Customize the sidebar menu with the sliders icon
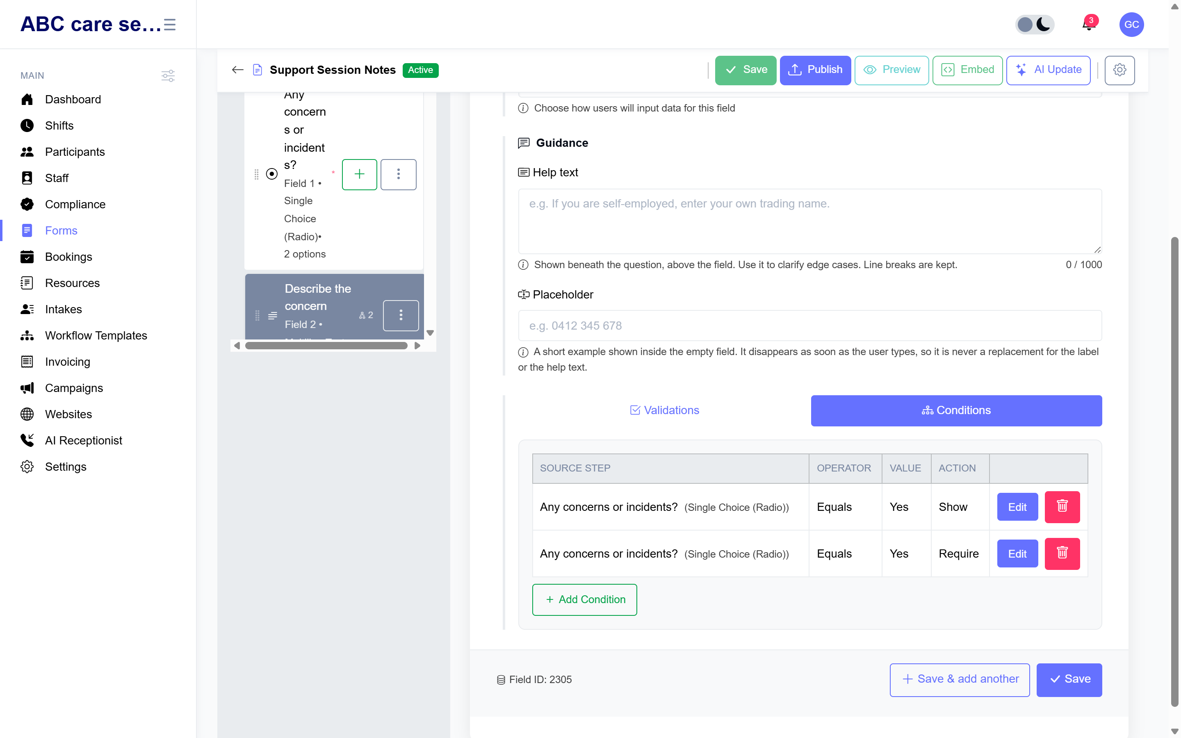This screenshot has height=738, width=1181. click(x=168, y=76)
